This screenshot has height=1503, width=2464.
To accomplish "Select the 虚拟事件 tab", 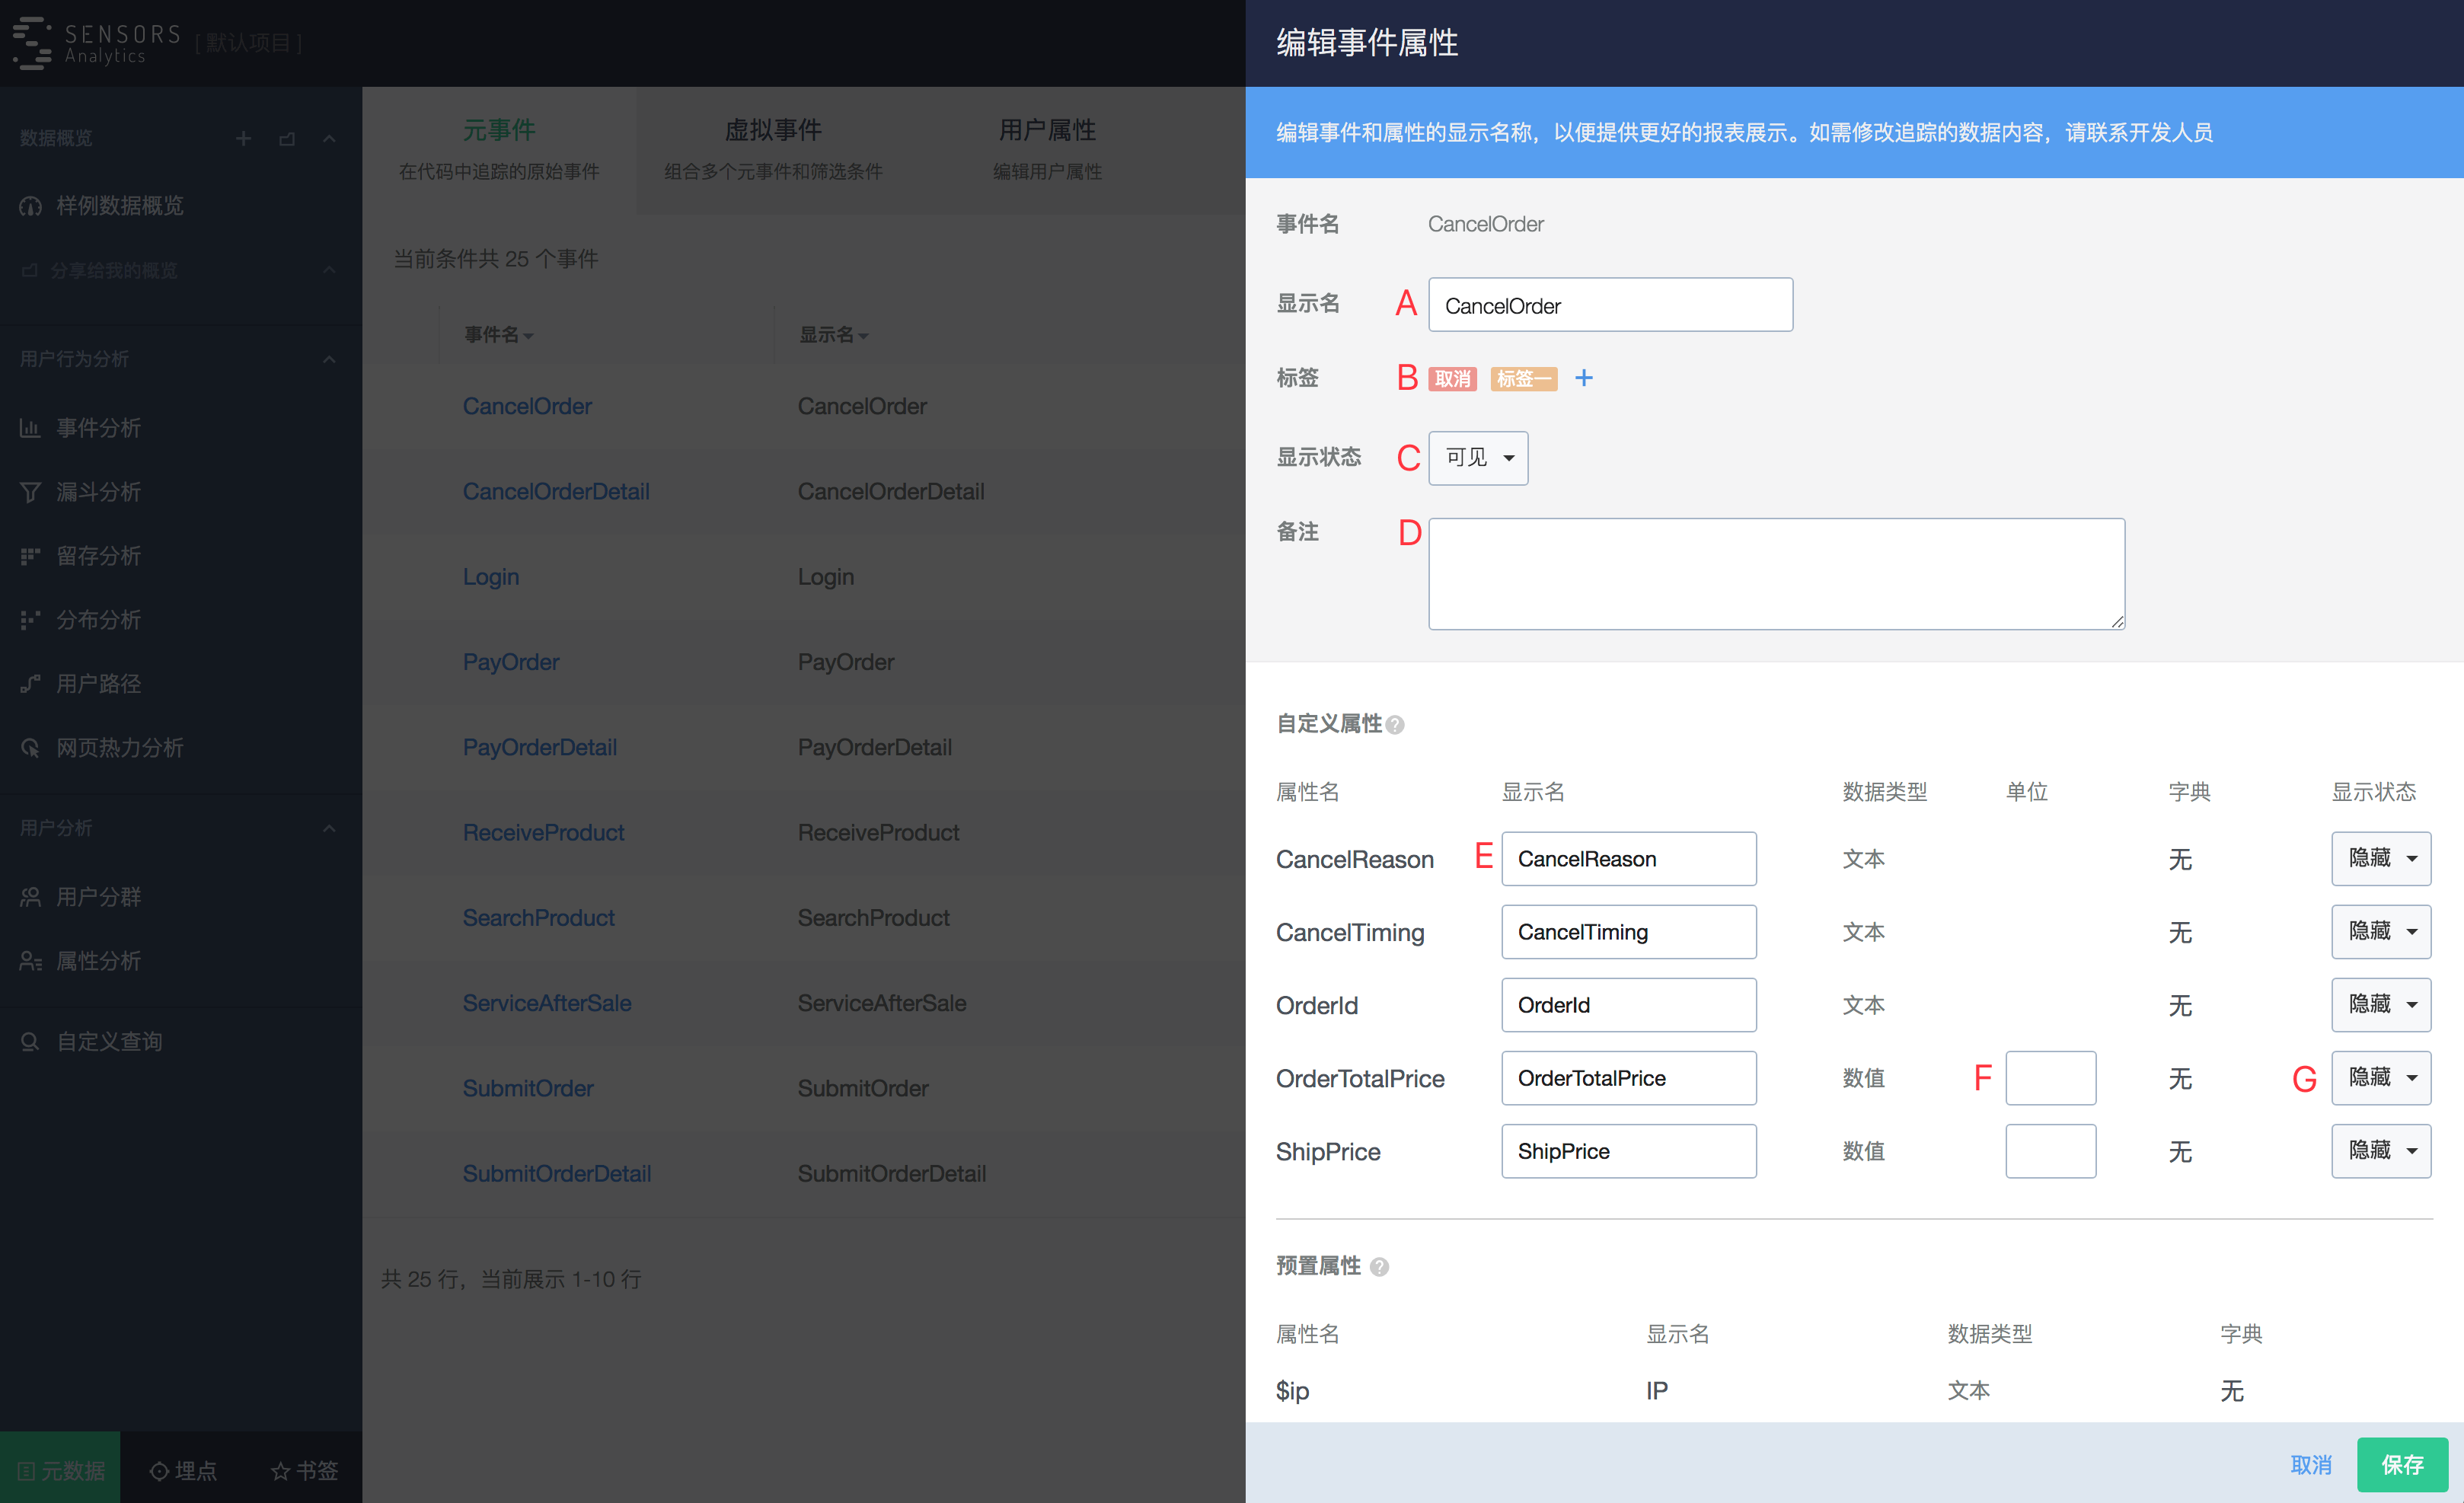I will coord(773,149).
